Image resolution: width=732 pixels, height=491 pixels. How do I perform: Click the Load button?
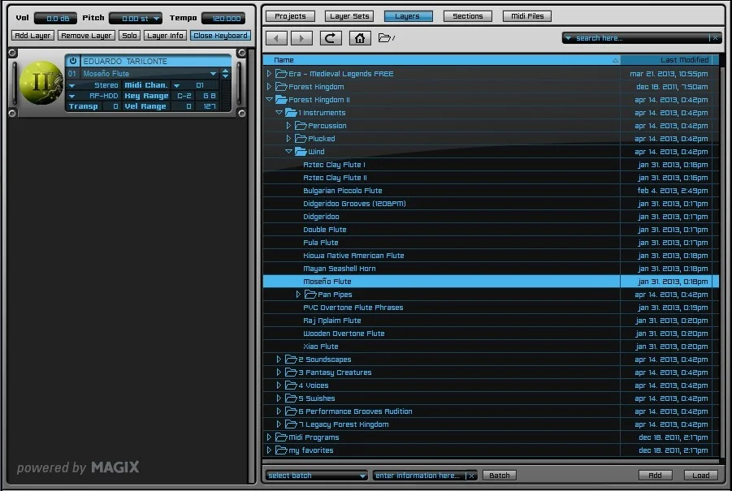(x=701, y=476)
